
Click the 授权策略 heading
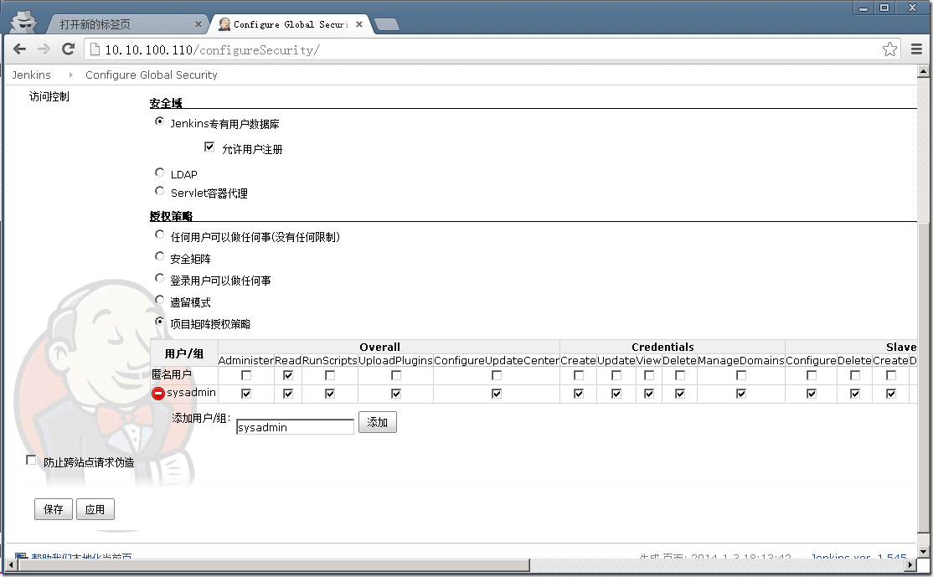point(171,216)
